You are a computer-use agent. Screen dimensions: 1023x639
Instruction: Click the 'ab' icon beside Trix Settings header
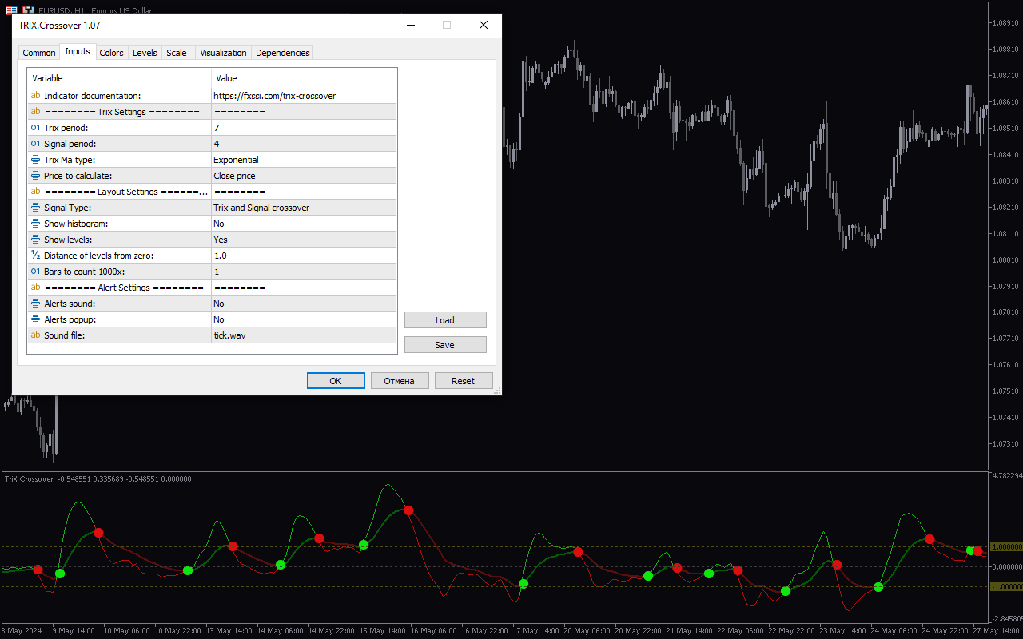[x=35, y=112]
